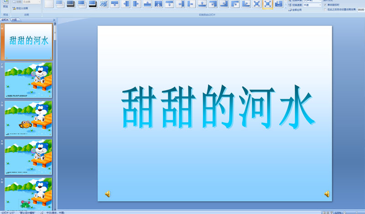Viewport: 365px width, 214px height.
Task: Select slide 4 thumbnail in panel
Action: [x=28, y=157]
